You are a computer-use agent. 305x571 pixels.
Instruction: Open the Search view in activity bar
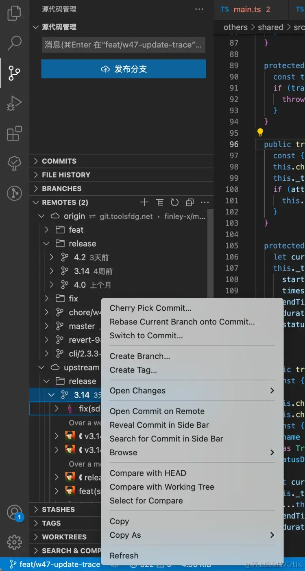click(x=14, y=43)
